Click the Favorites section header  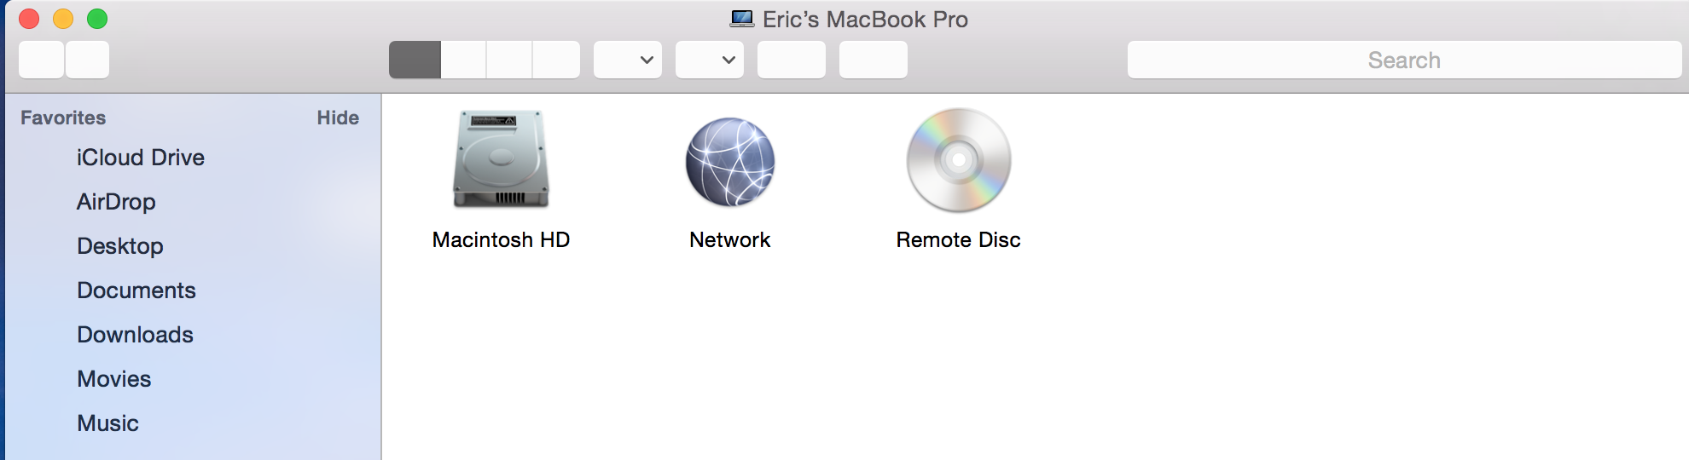pos(63,118)
